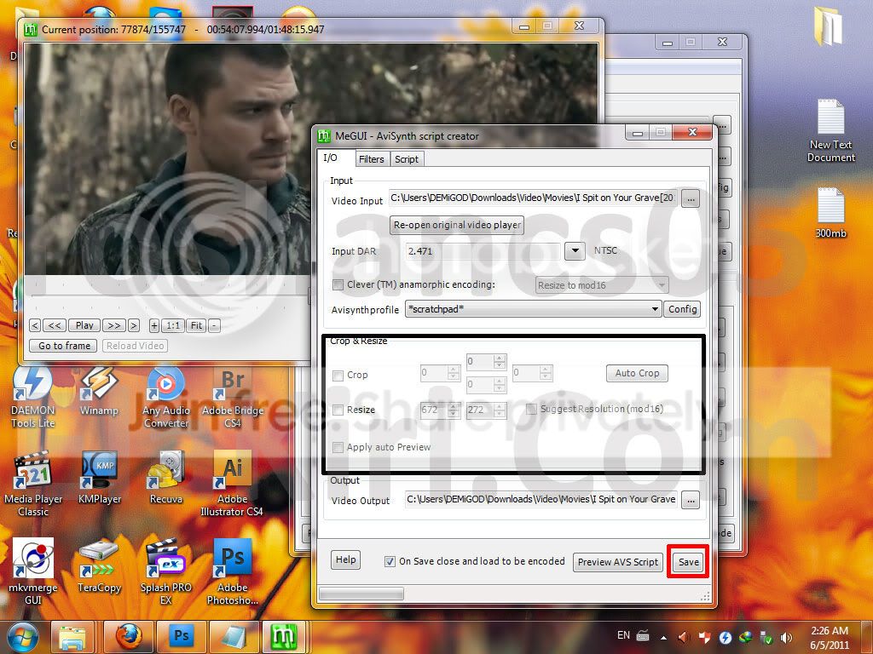Screen dimensions: 873x654
Task: Increment the resize width 672 stepper
Action: (454, 406)
